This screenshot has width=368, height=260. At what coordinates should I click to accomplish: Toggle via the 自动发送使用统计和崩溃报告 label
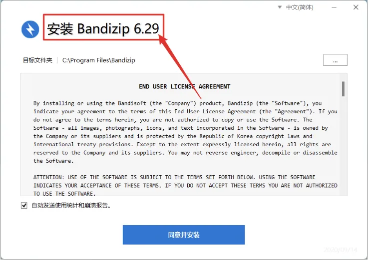point(71,206)
